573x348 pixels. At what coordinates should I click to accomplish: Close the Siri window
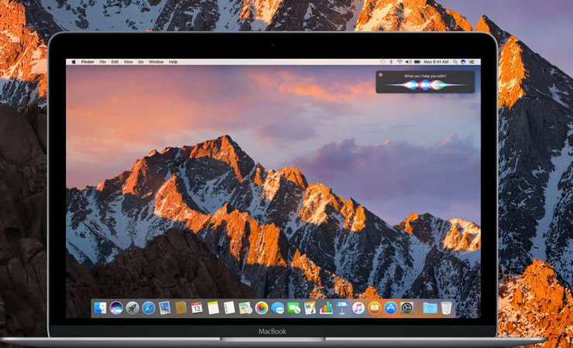pos(380,75)
